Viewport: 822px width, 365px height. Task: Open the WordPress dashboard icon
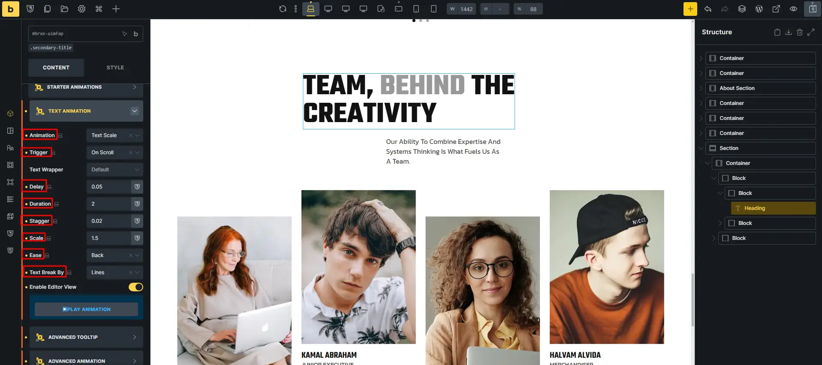point(759,9)
